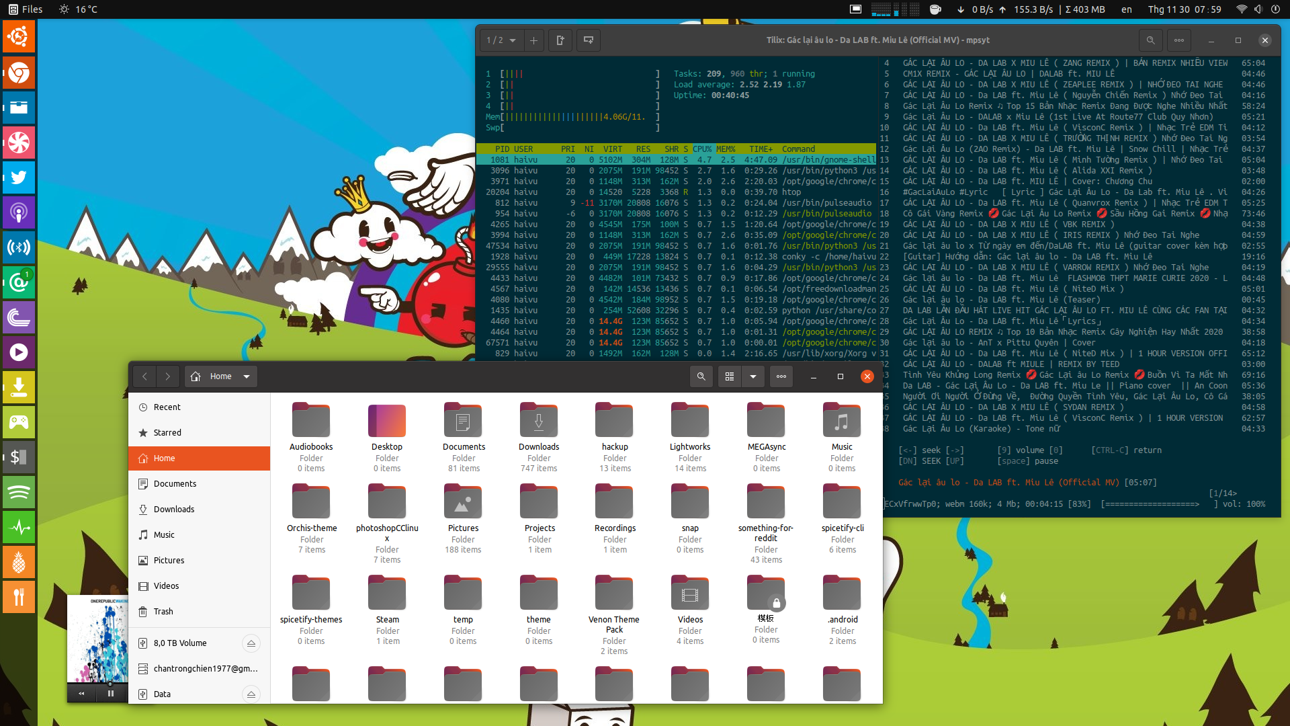Open the green @ mail dock icon
This screenshot has width=1290, height=726.
point(19,282)
